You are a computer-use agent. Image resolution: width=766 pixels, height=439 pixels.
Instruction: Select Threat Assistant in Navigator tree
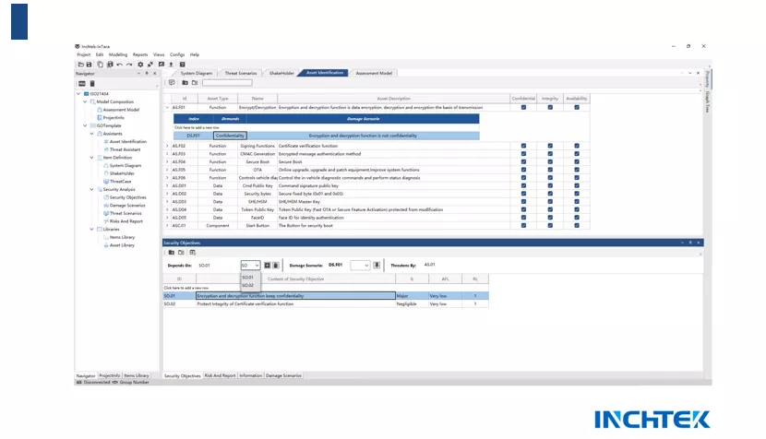coord(126,150)
